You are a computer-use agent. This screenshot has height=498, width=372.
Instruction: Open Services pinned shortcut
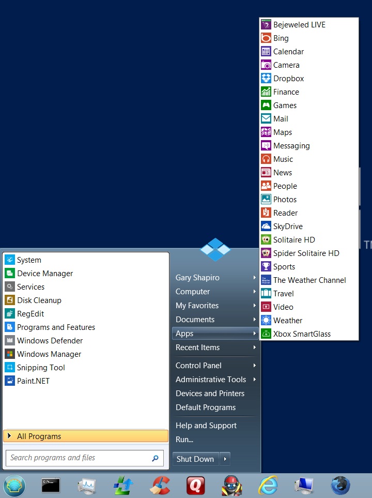(x=86, y=287)
